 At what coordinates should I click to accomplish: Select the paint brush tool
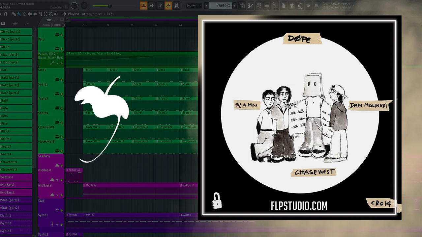[19, 14]
